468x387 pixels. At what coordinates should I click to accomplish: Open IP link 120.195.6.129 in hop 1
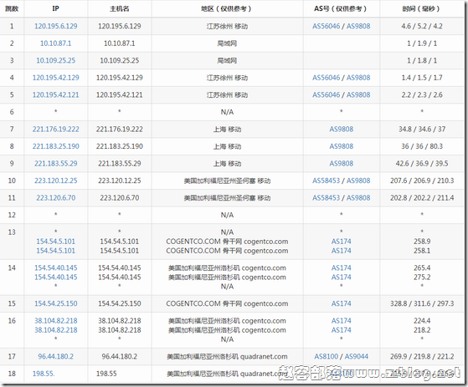click(56, 26)
